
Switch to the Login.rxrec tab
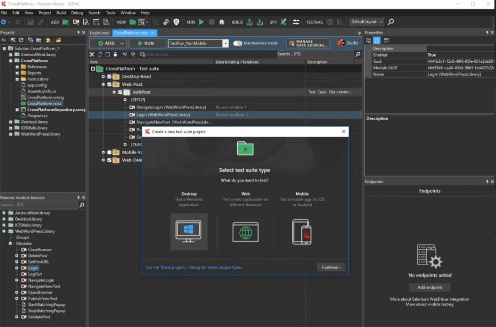pyautogui.click(x=100, y=33)
